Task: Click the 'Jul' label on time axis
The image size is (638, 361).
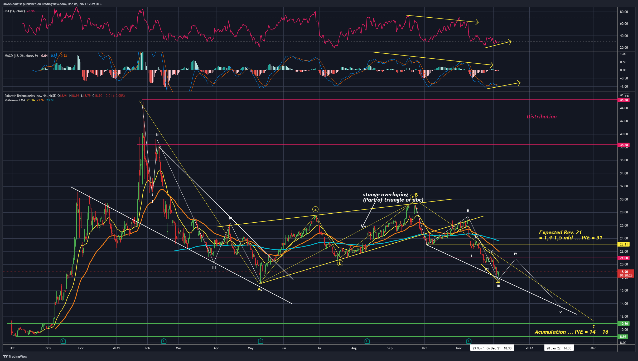Action: pos(320,348)
